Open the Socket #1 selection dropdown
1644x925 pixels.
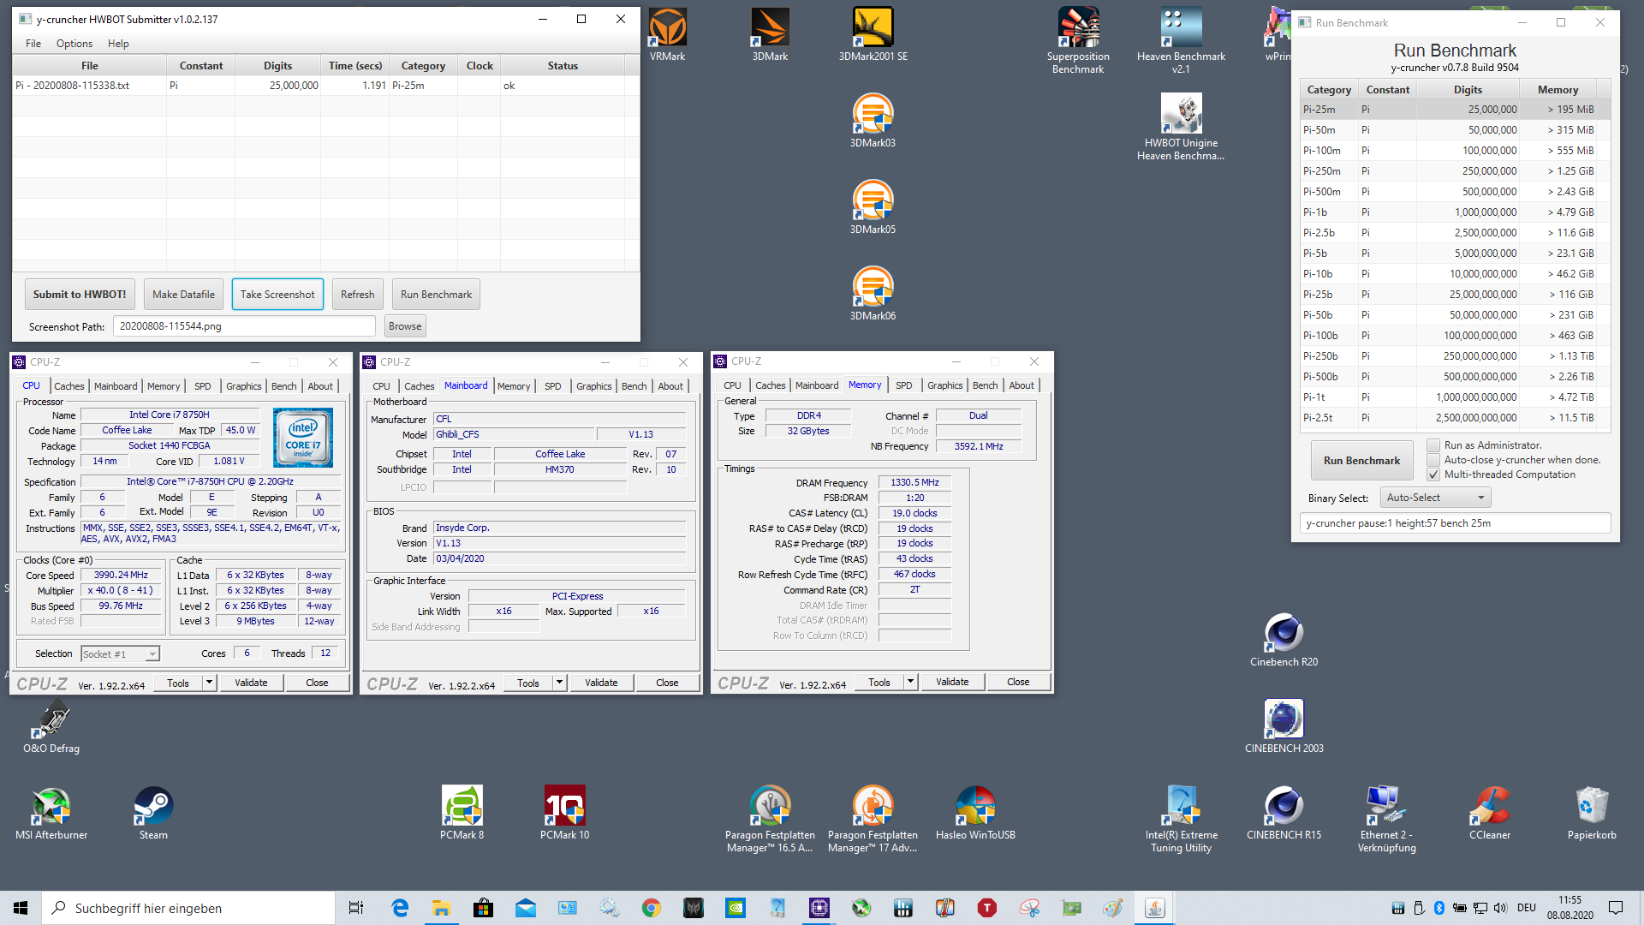pyautogui.click(x=120, y=654)
